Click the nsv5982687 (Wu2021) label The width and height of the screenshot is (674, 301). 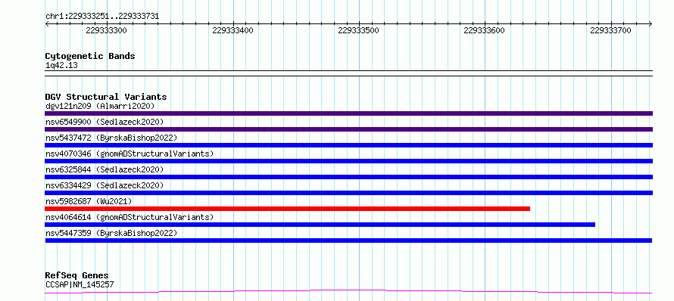89,201
